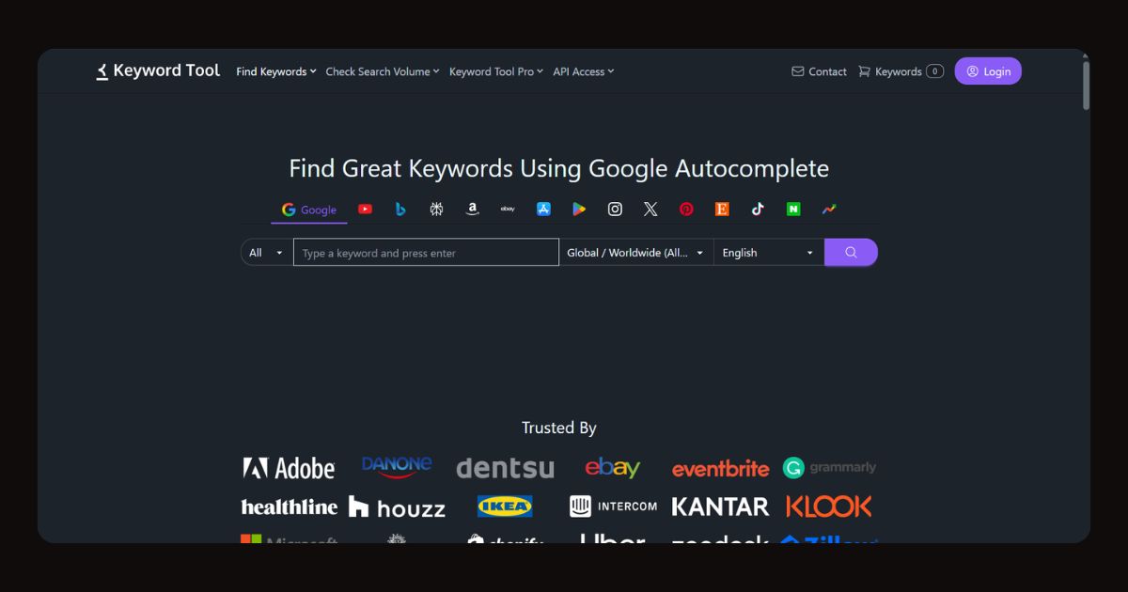The width and height of the screenshot is (1128, 592).
Task: Open the English language dropdown
Action: [x=769, y=253]
